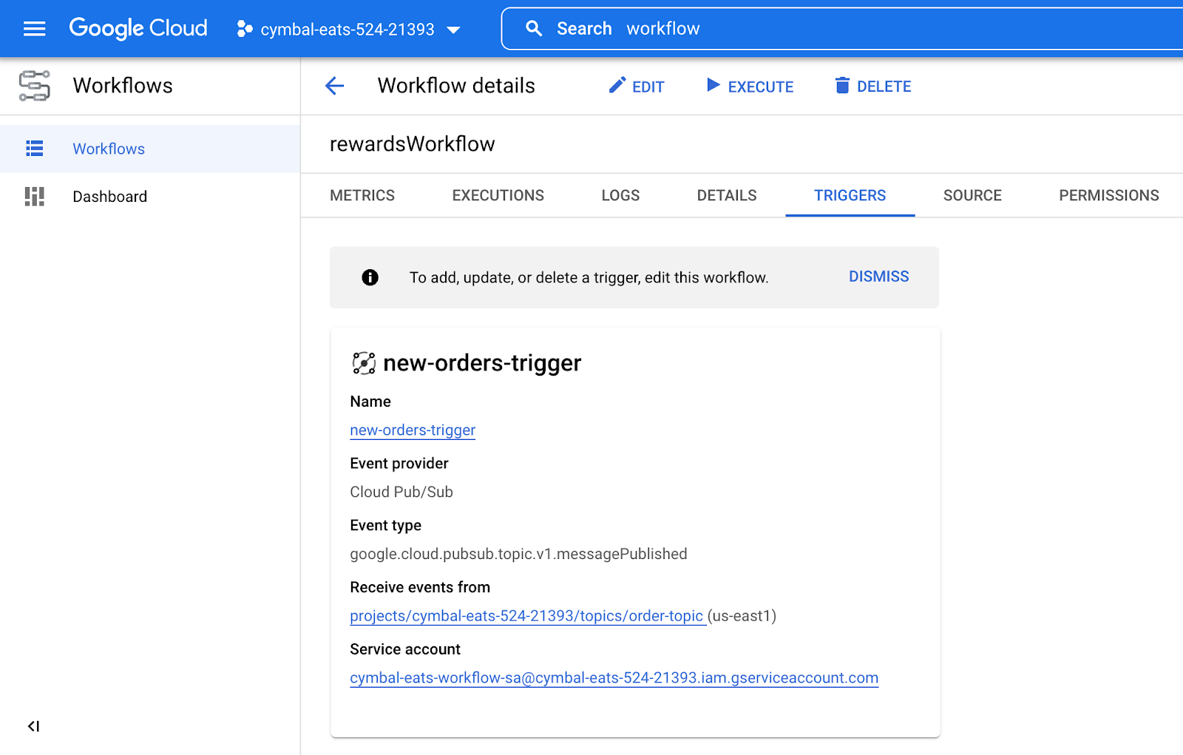Delete the workflow with DELETE button
The image size is (1183, 755).
click(873, 87)
